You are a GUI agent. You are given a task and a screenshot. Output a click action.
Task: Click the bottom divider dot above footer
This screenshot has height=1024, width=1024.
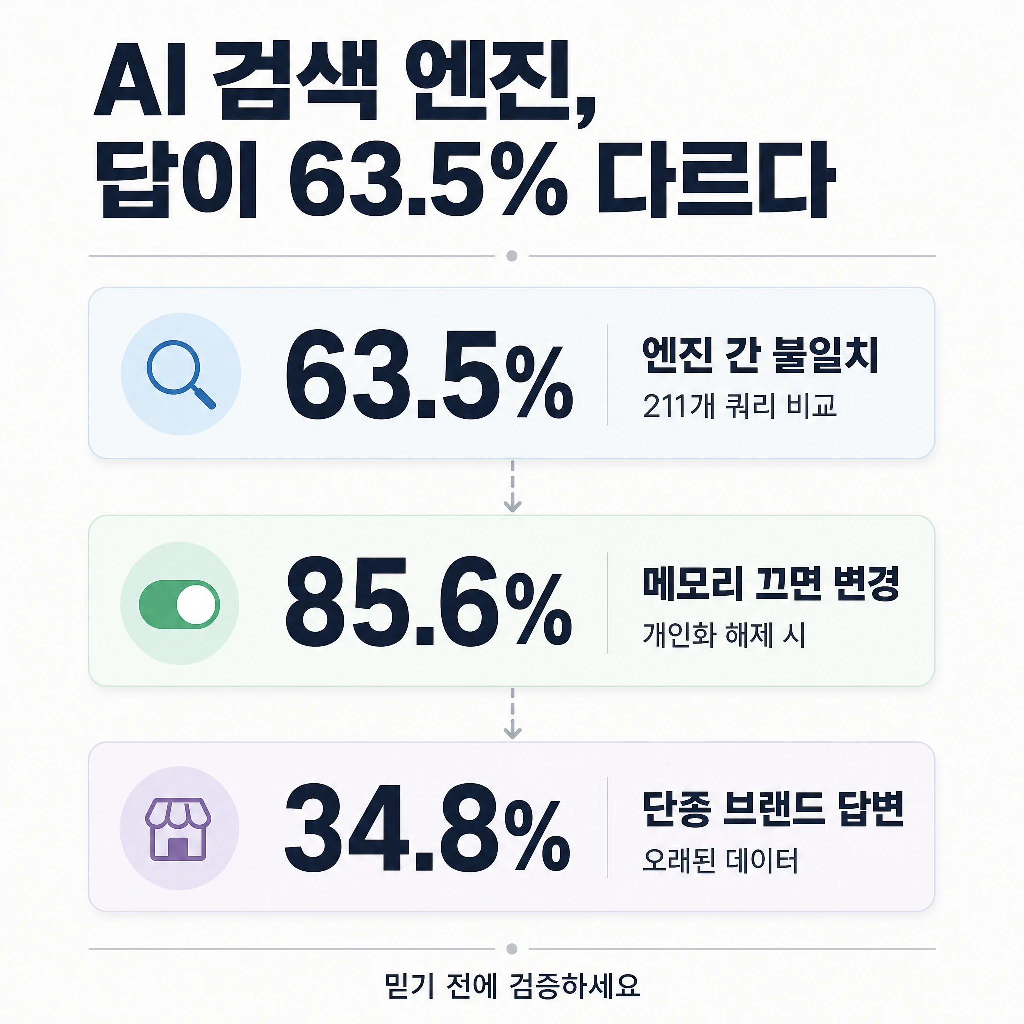pos(512,948)
